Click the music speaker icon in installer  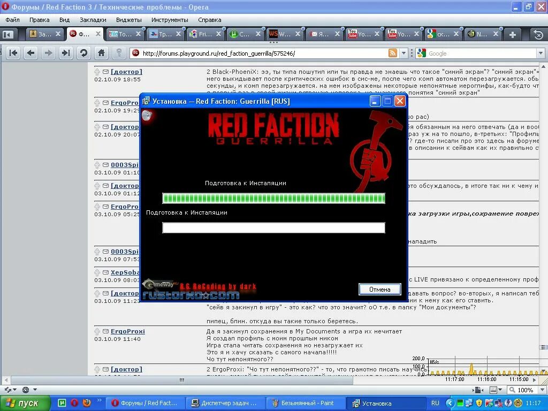coord(148,115)
